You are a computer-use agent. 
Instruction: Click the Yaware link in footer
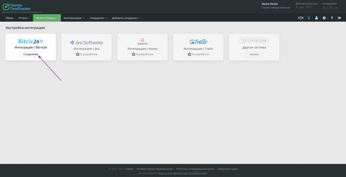[129, 169]
